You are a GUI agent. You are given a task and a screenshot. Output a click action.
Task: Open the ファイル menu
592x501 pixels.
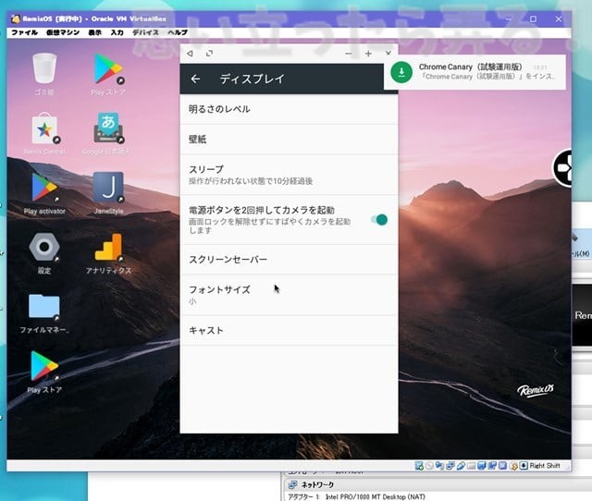coord(25,32)
